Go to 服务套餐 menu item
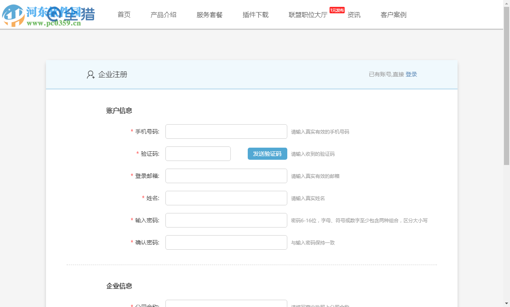The image size is (510, 307). tap(209, 15)
